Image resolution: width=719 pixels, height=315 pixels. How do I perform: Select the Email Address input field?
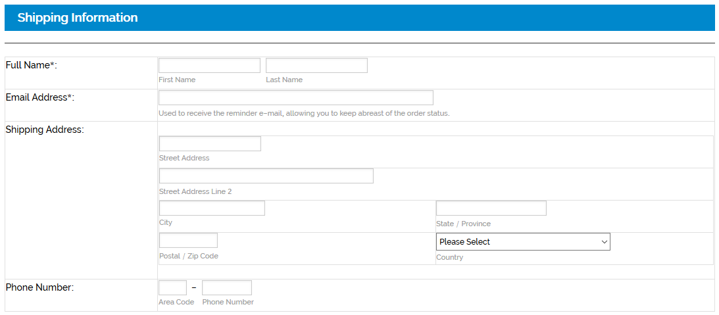pyautogui.click(x=295, y=98)
